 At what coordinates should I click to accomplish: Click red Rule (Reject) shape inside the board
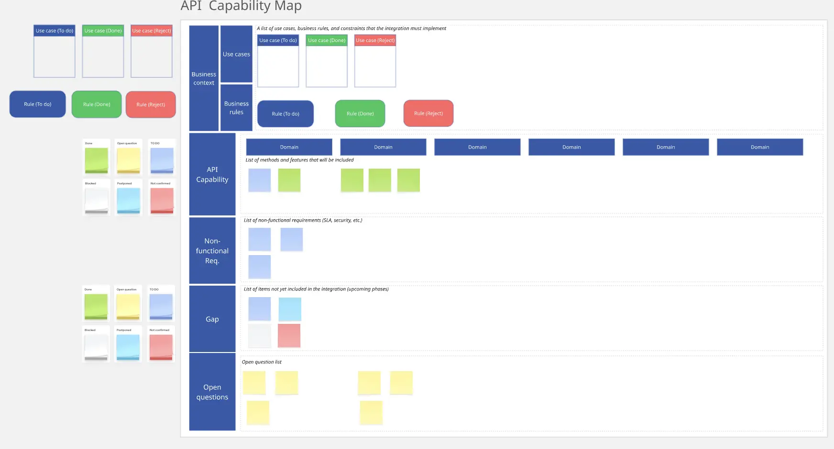pos(428,114)
